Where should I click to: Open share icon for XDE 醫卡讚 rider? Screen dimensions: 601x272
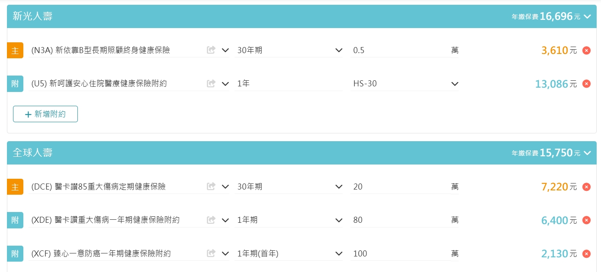coord(211,220)
